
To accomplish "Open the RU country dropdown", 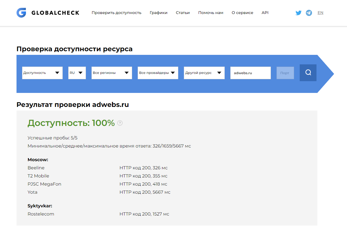I will pos(77,73).
